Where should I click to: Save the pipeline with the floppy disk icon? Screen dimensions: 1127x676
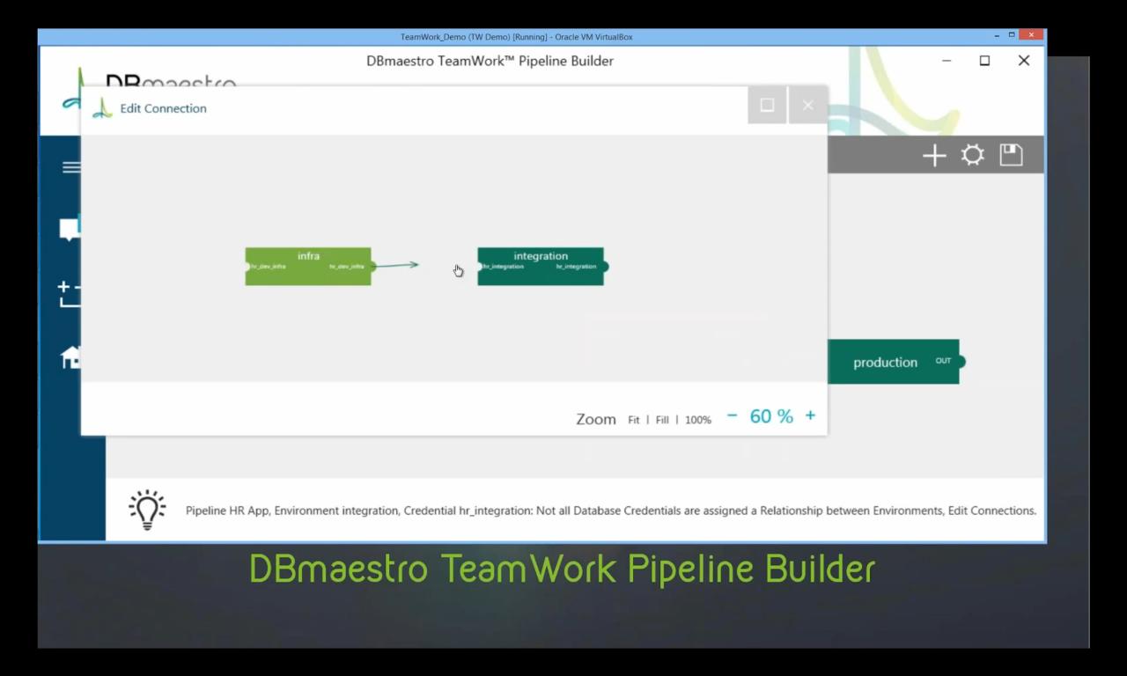click(x=1010, y=155)
